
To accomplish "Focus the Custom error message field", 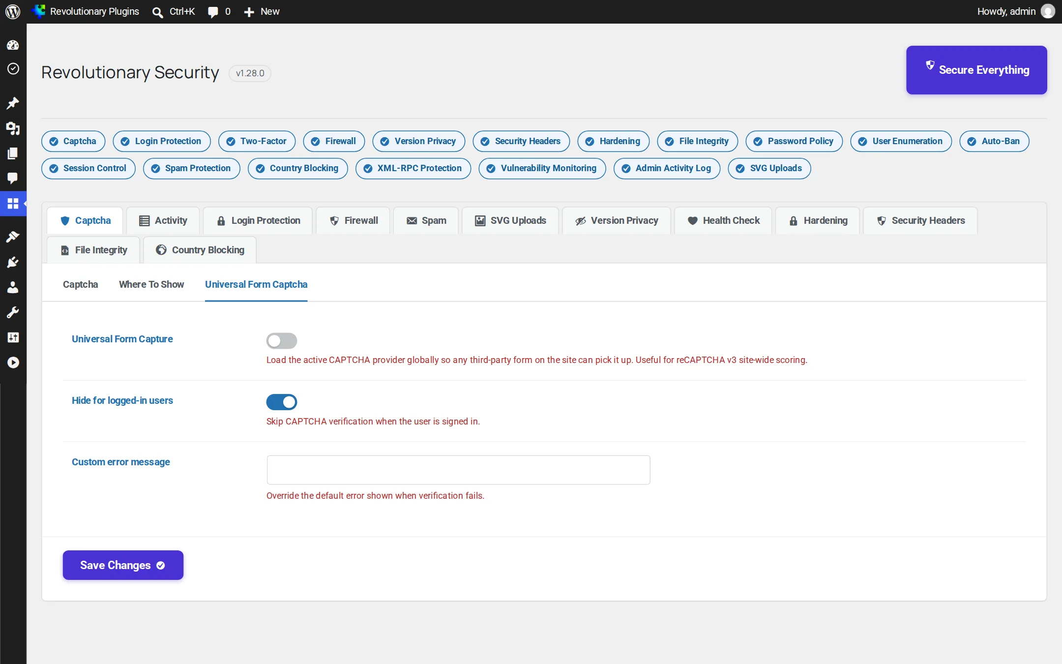I will [x=458, y=470].
